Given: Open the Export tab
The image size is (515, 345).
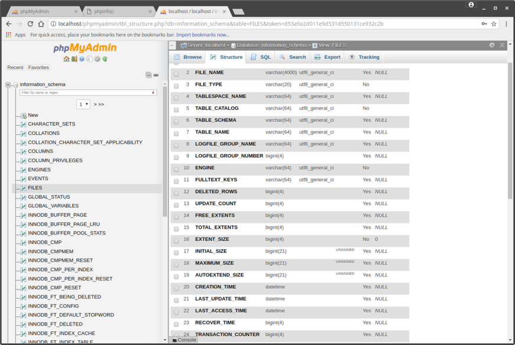Looking at the screenshot, I should 327,57.
